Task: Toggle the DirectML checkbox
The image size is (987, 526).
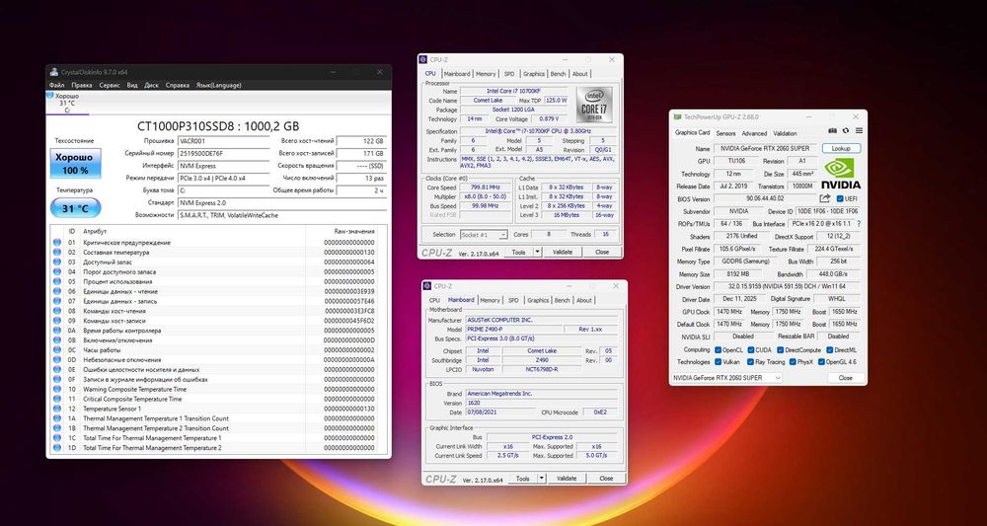Action: click(x=828, y=349)
